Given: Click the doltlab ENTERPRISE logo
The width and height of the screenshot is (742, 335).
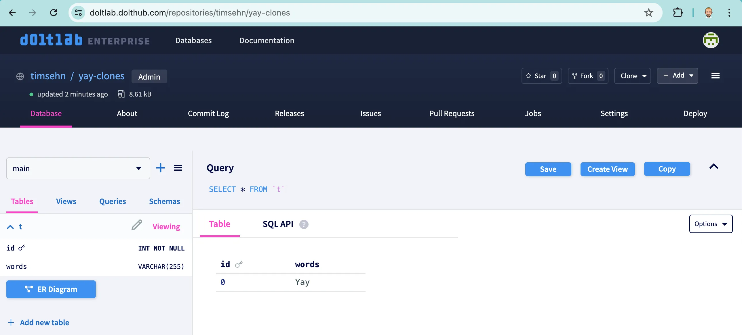Looking at the screenshot, I should 85,40.
